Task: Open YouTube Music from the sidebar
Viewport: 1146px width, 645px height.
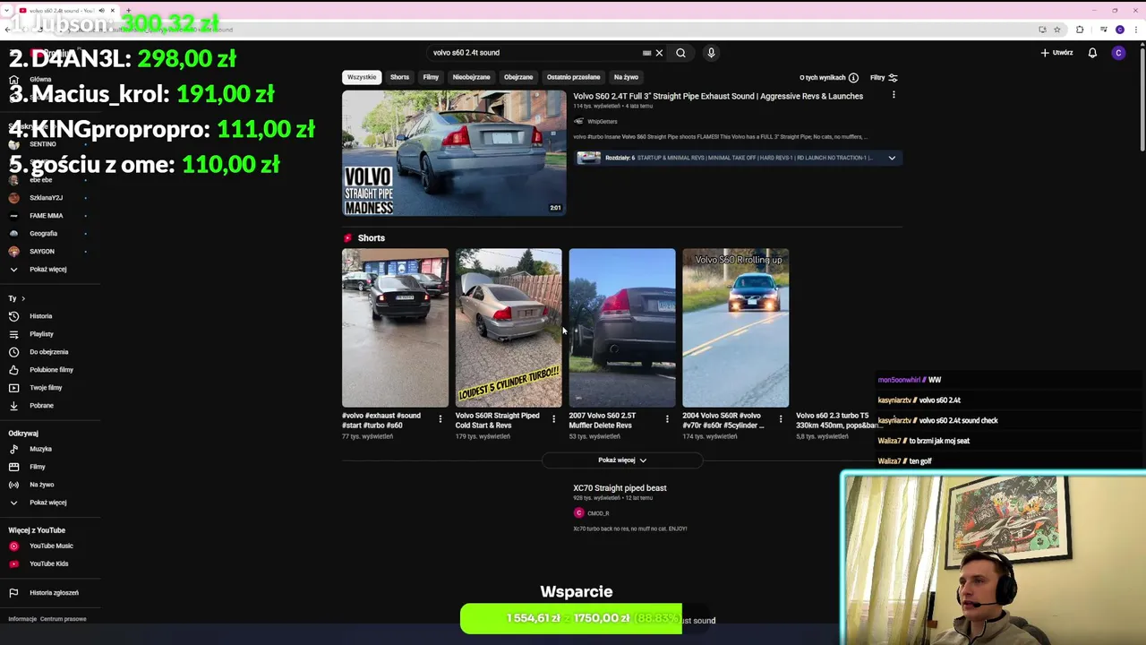Action: [50, 546]
